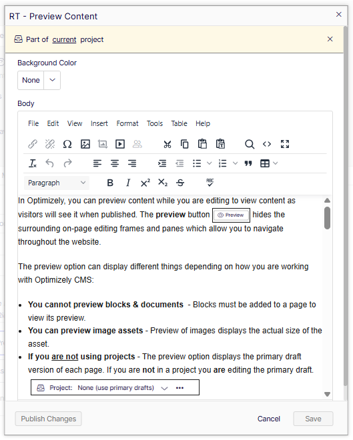Click the fullscreen editor icon

pyautogui.click(x=285, y=144)
